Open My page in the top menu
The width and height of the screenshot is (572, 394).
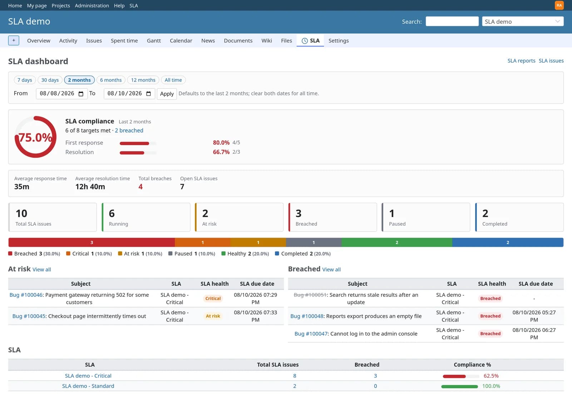[37, 5]
